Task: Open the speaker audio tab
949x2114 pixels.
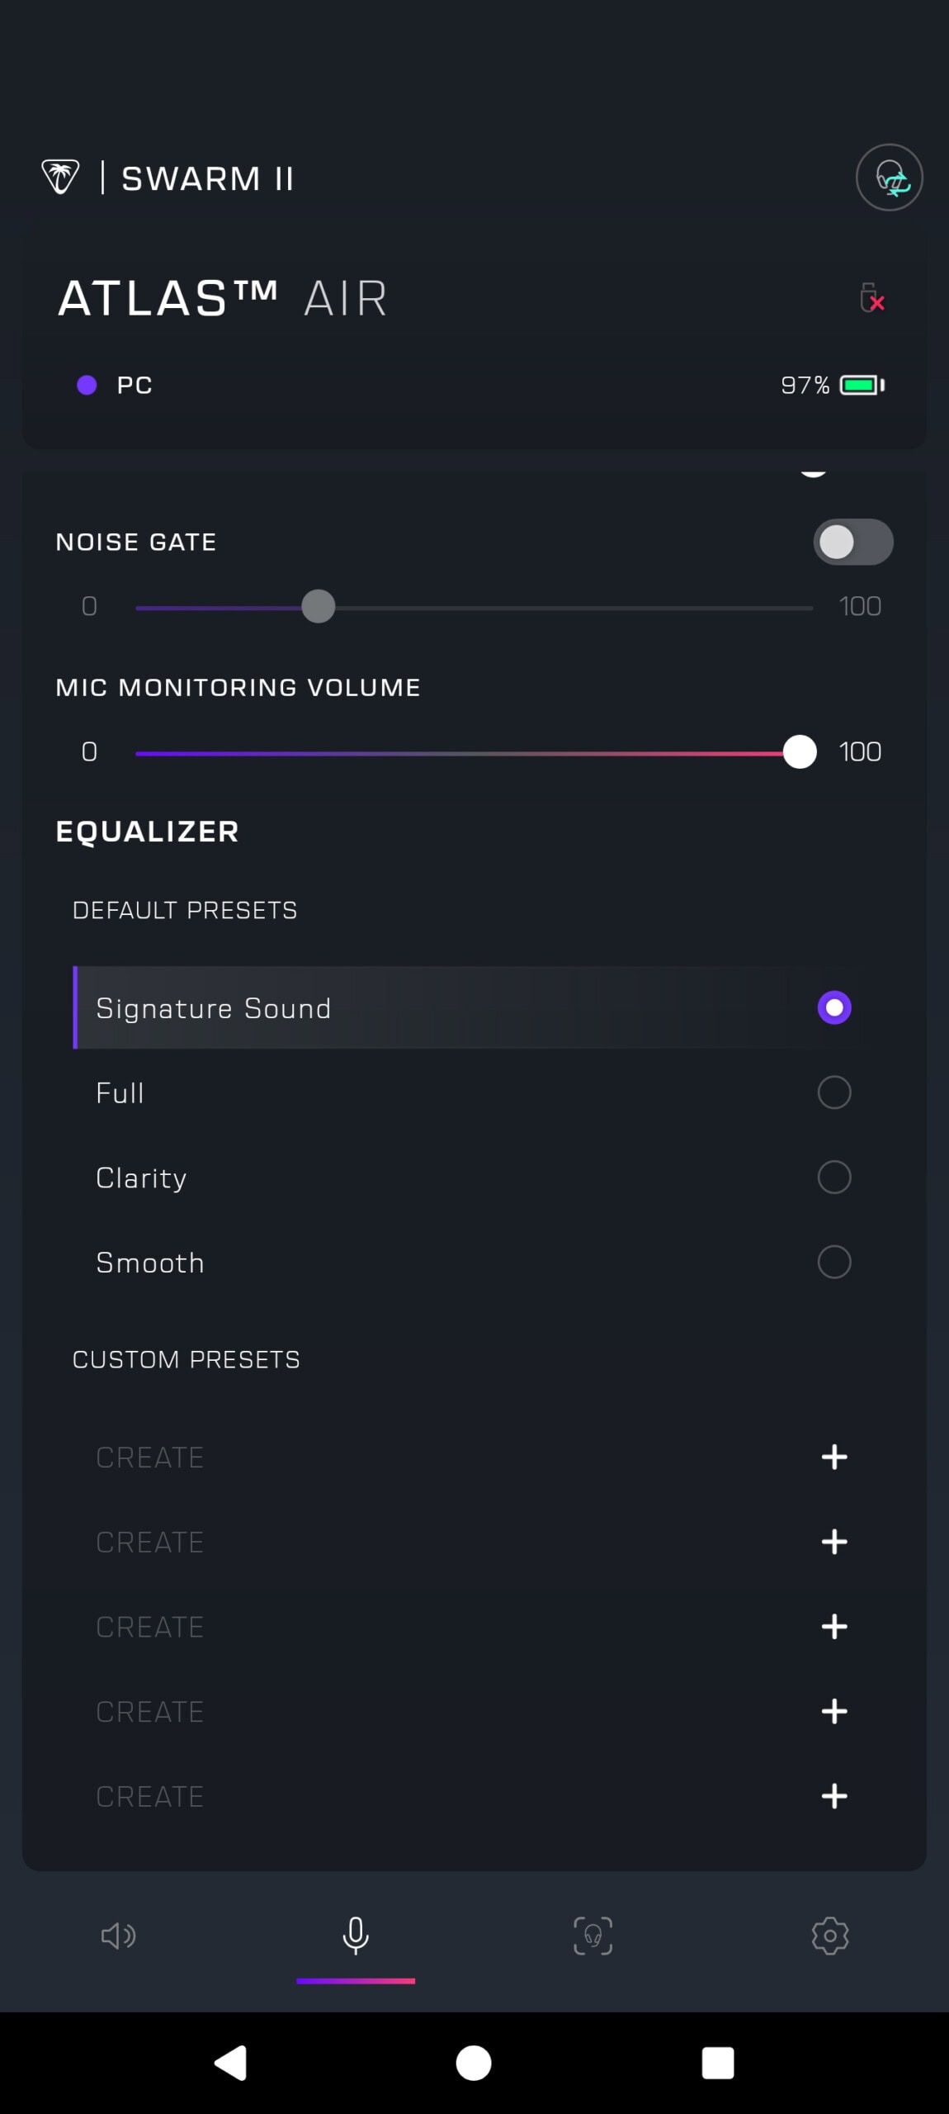Action: click(118, 1936)
